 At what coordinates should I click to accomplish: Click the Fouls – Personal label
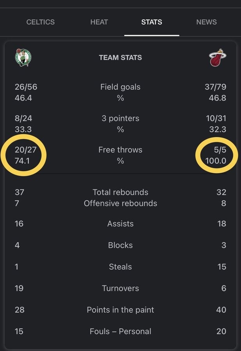pos(120,331)
